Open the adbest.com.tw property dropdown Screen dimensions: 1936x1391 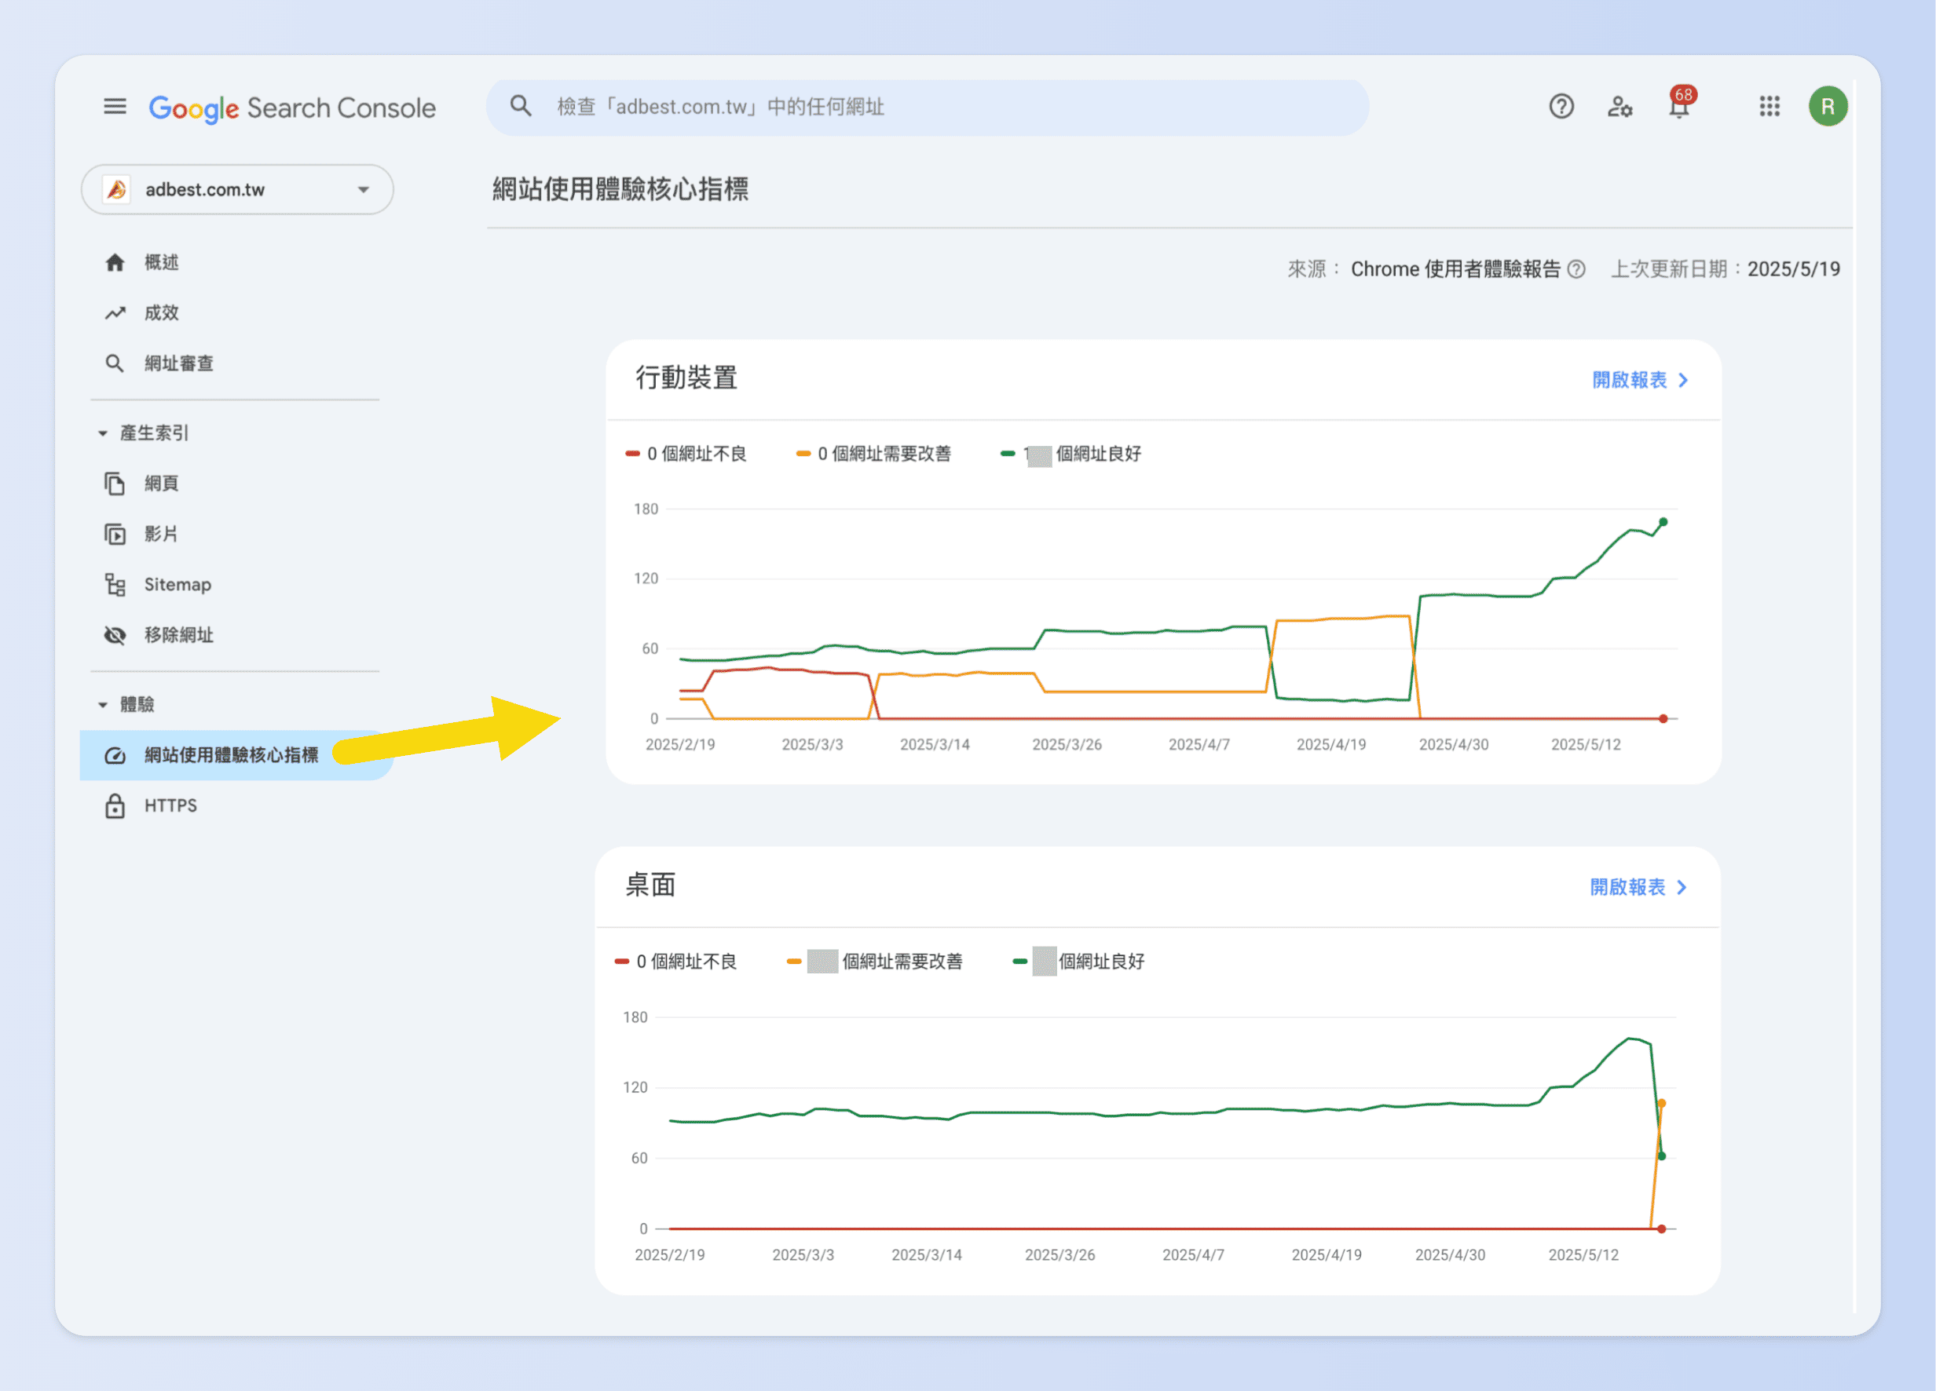[236, 189]
